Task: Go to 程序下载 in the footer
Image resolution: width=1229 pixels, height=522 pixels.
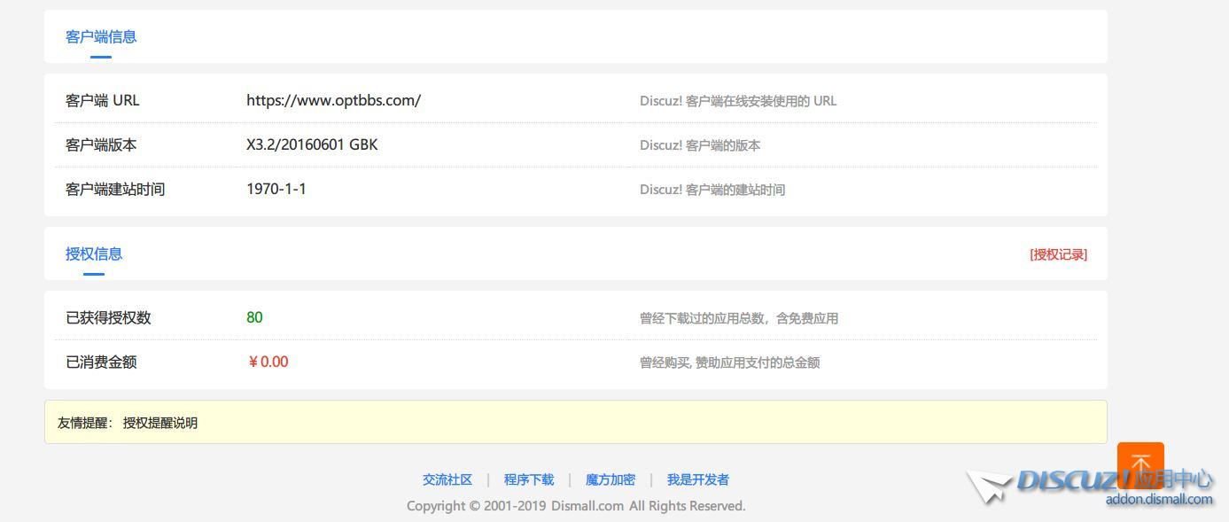Action: pos(529,479)
